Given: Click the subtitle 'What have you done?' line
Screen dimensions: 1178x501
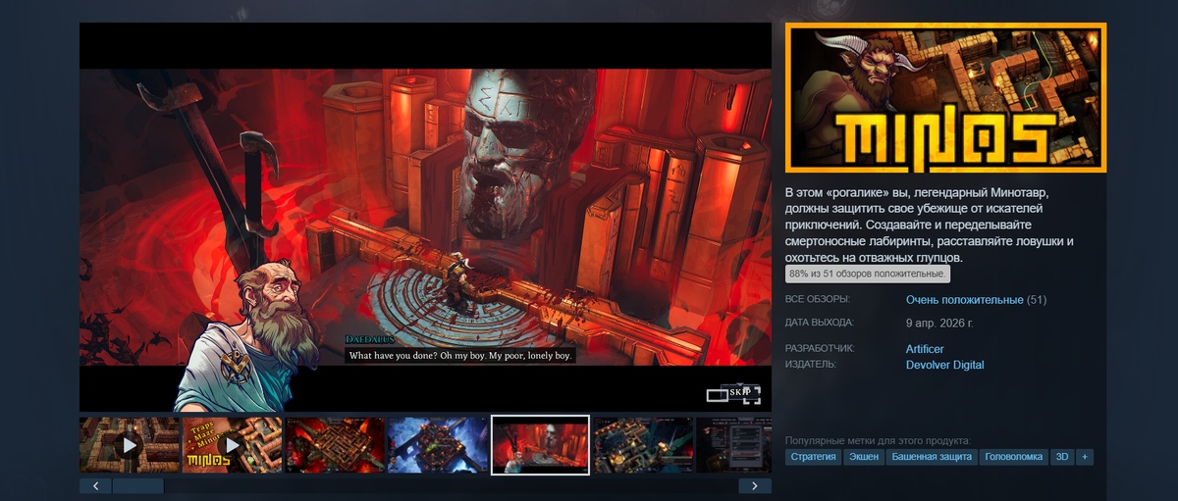Looking at the screenshot, I should click(460, 355).
